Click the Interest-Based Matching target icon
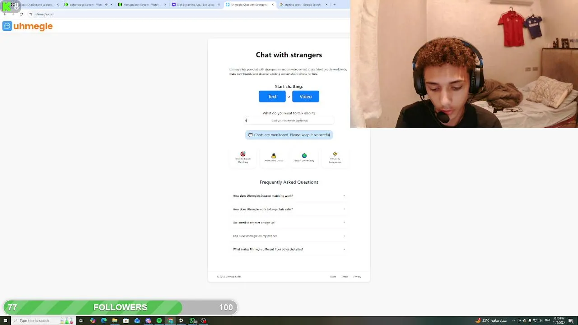This screenshot has height=325, width=578. (243, 154)
